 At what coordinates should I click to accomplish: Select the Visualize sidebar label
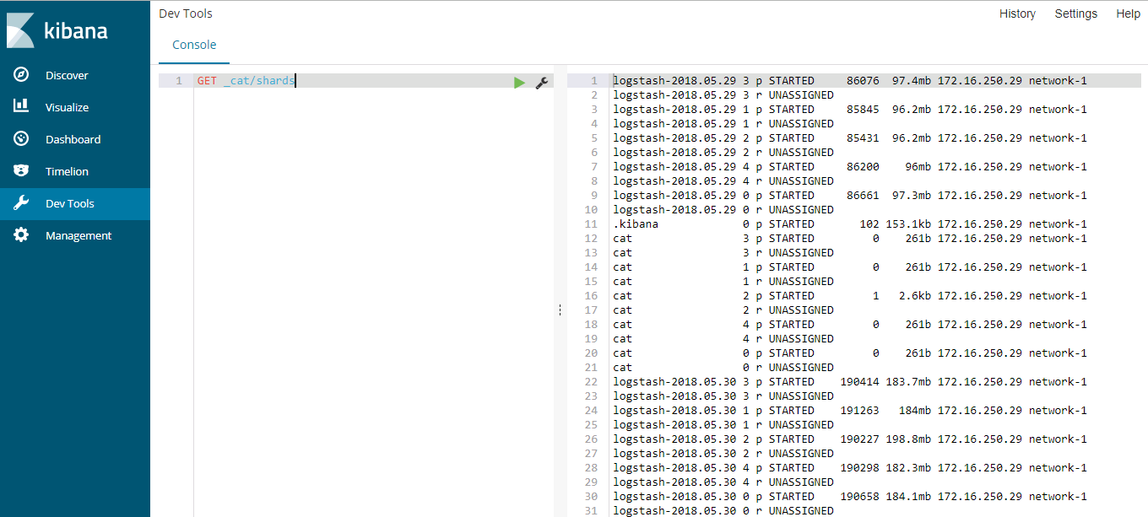pos(67,107)
